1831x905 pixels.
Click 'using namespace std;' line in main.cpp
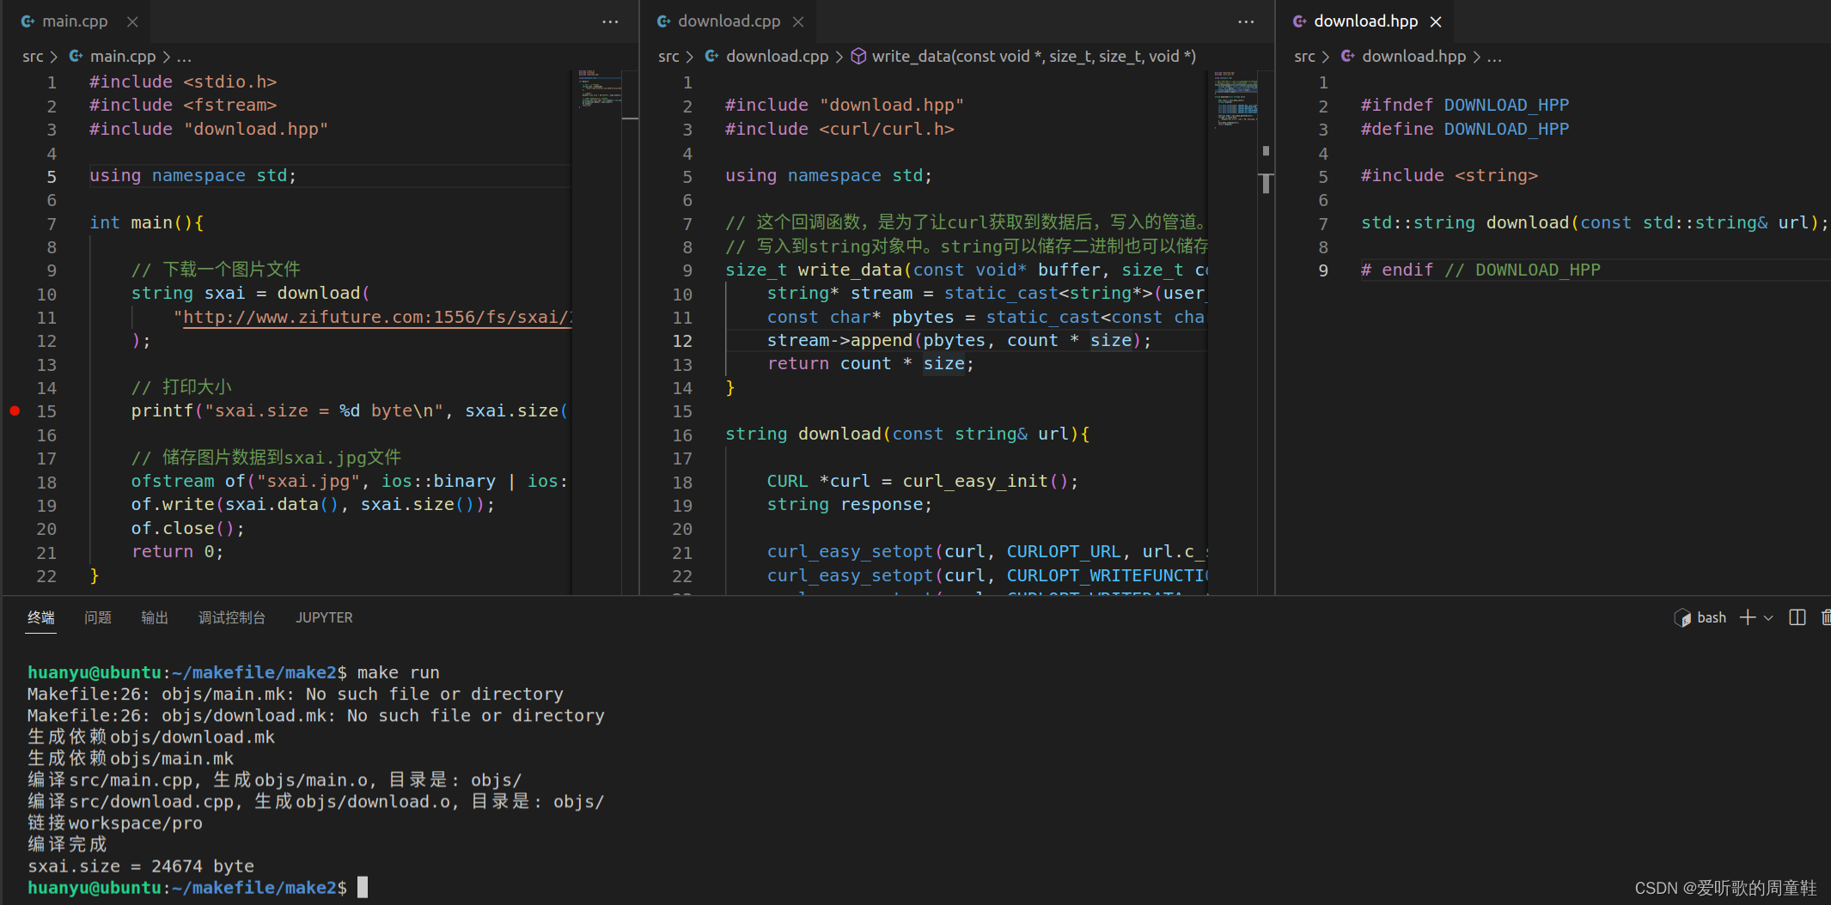point(193,176)
